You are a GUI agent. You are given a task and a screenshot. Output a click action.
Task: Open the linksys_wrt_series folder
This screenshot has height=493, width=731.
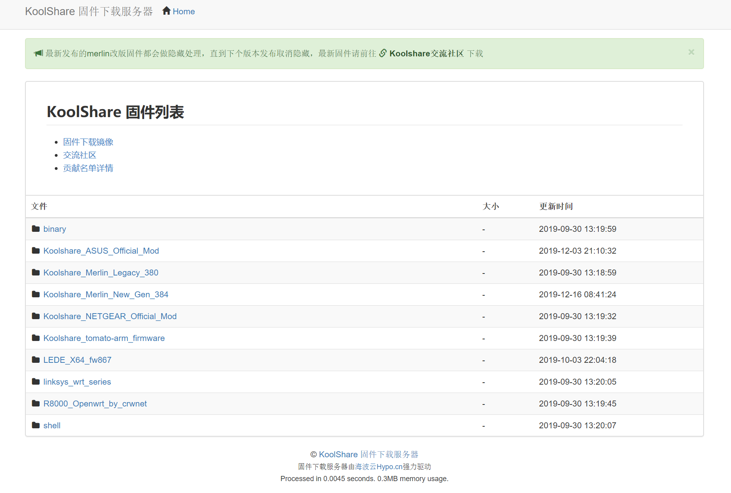[x=77, y=381]
